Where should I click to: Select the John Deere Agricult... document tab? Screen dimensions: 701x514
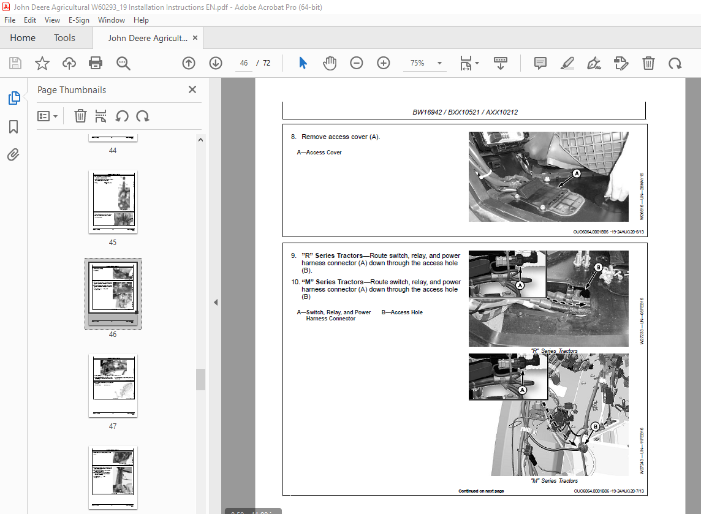click(x=148, y=39)
